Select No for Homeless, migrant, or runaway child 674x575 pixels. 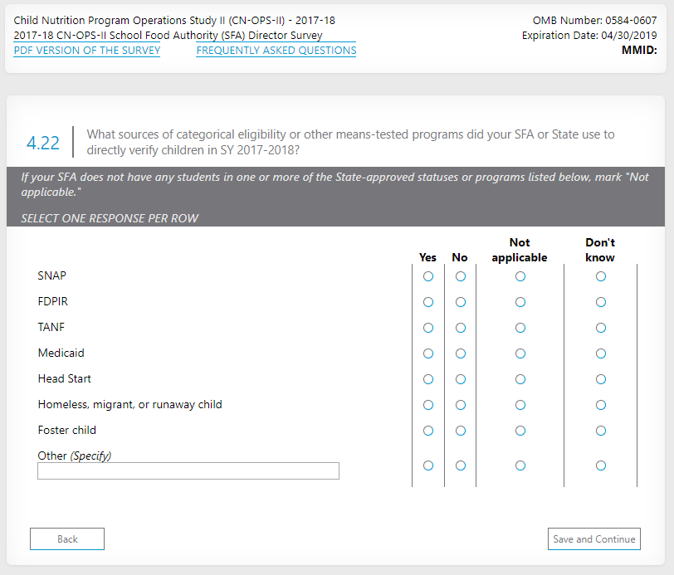461,406
